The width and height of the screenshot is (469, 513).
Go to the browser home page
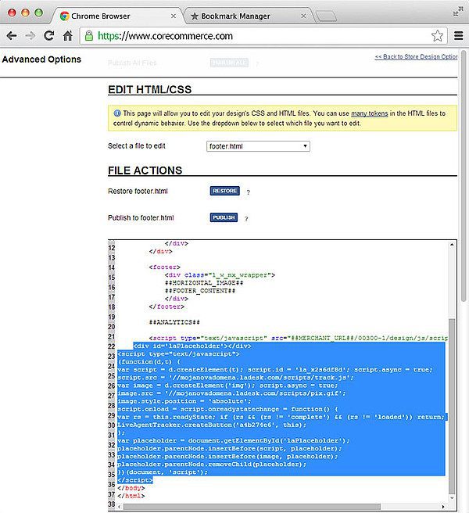pos(69,36)
